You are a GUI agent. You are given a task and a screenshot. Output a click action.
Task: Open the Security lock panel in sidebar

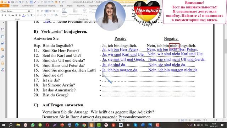[2, 63]
